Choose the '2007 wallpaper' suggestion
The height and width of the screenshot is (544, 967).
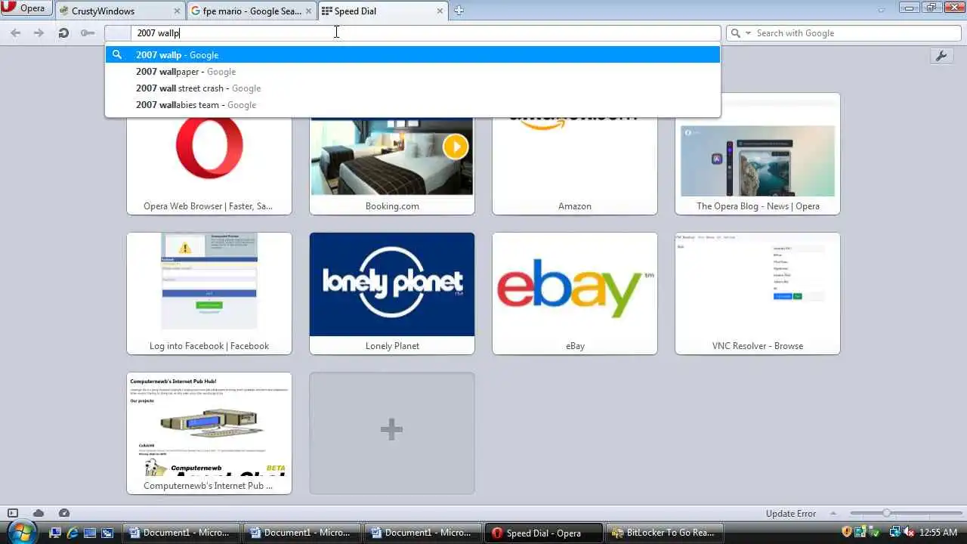point(412,72)
